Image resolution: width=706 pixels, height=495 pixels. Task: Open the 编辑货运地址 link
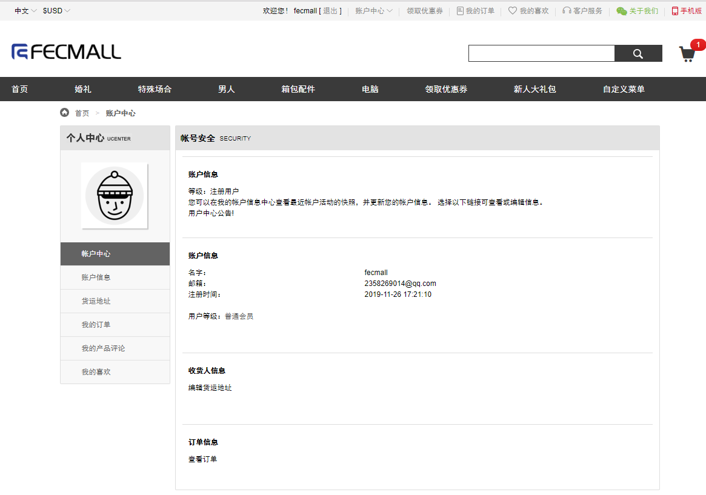coord(210,387)
